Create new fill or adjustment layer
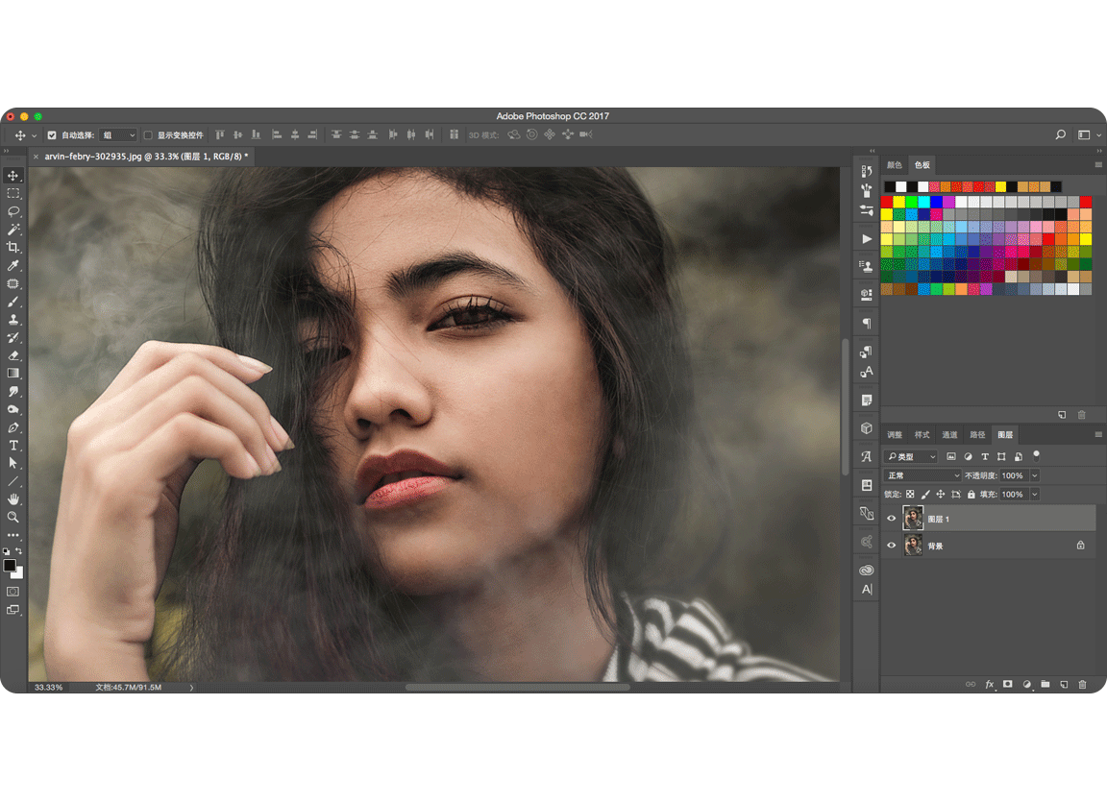This screenshot has width=1107, height=802. click(x=1026, y=684)
